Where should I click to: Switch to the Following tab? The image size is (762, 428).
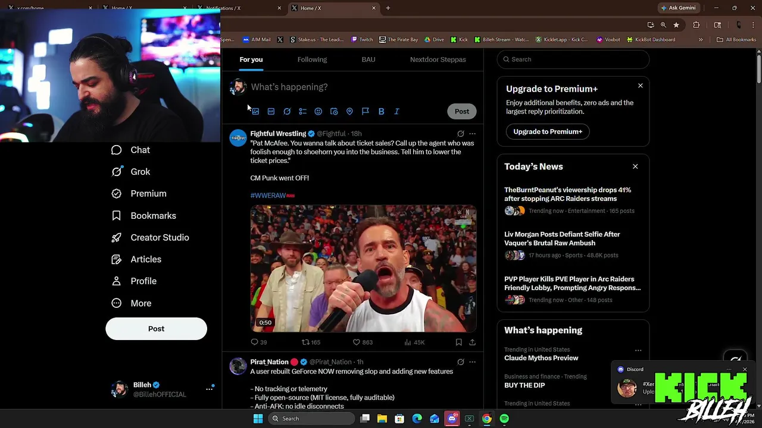coord(312,59)
